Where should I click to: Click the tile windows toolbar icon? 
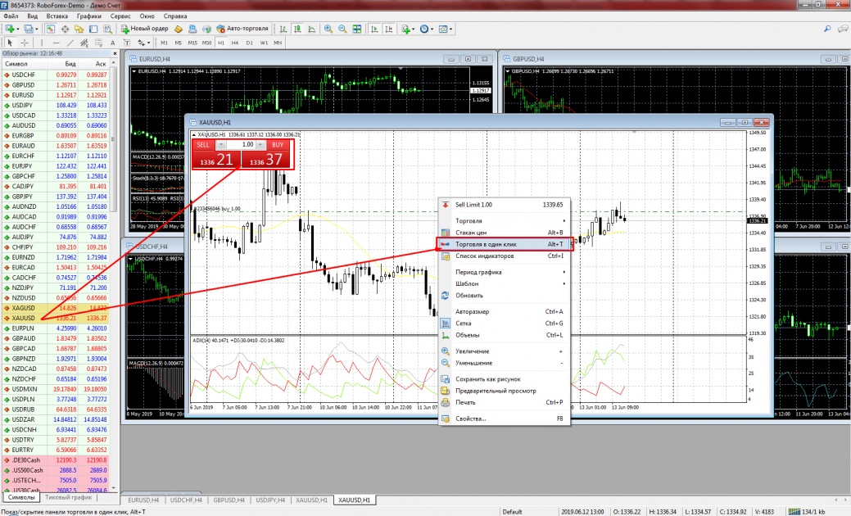tap(355, 29)
